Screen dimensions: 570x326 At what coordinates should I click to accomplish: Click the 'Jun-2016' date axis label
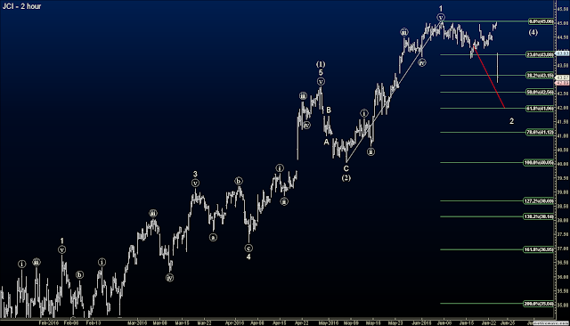pyautogui.click(x=421, y=322)
